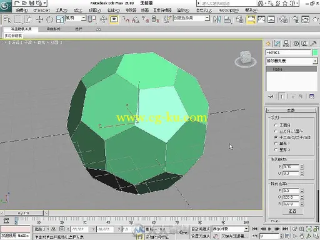
Task: Click the Select by Name tool
Action: (7, 19)
